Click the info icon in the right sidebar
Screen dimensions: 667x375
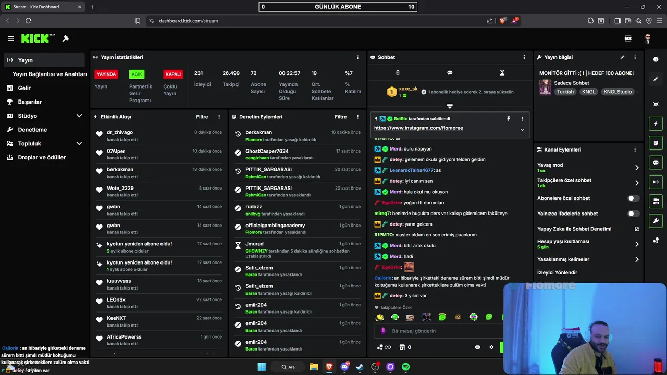coord(656,59)
